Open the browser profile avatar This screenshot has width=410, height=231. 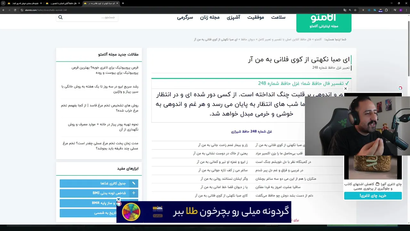[x=400, y=10]
